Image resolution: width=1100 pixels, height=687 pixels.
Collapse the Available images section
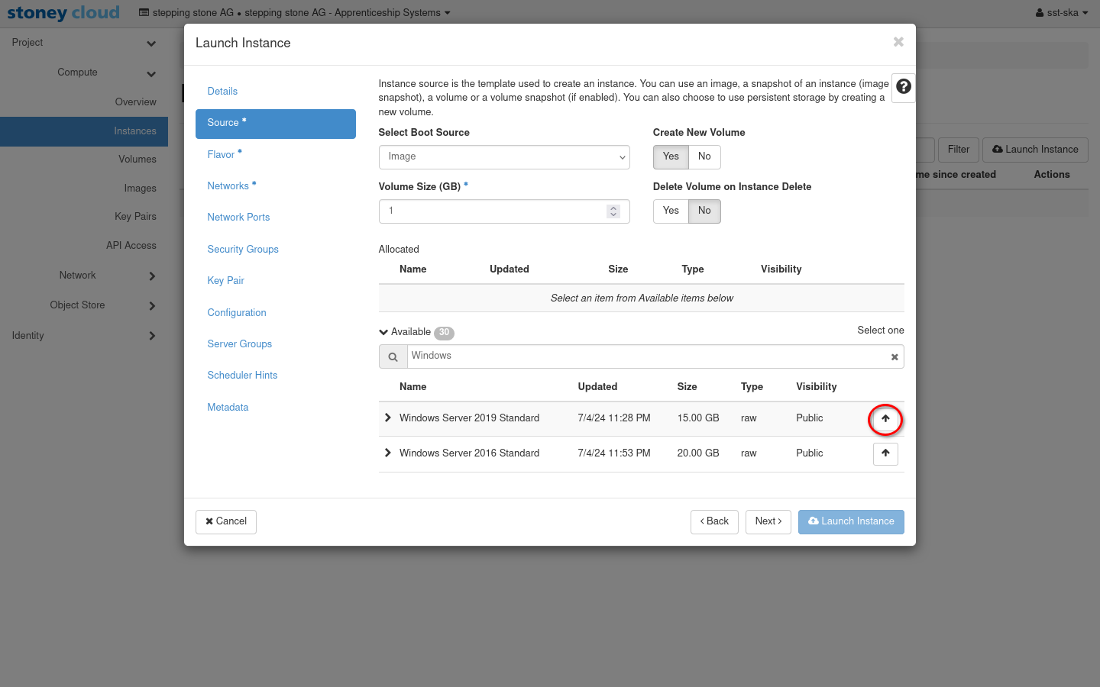pyautogui.click(x=383, y=332)
